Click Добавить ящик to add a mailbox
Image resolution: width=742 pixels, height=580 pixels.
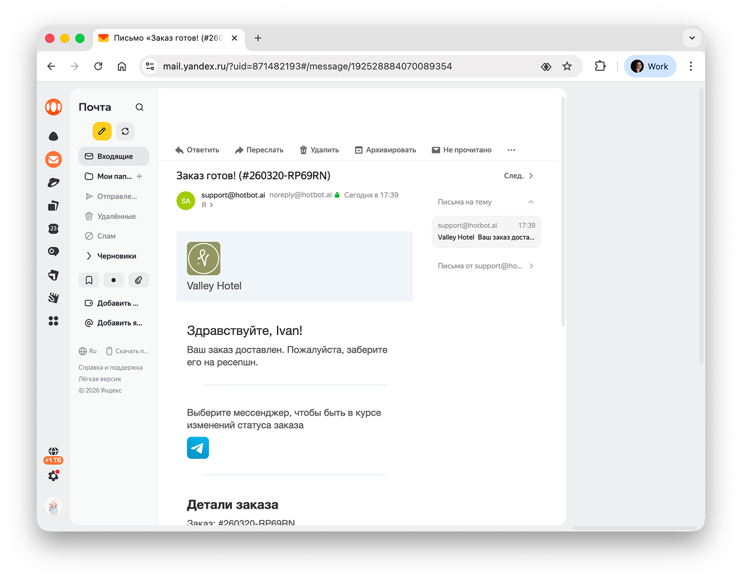pos(113,323)
